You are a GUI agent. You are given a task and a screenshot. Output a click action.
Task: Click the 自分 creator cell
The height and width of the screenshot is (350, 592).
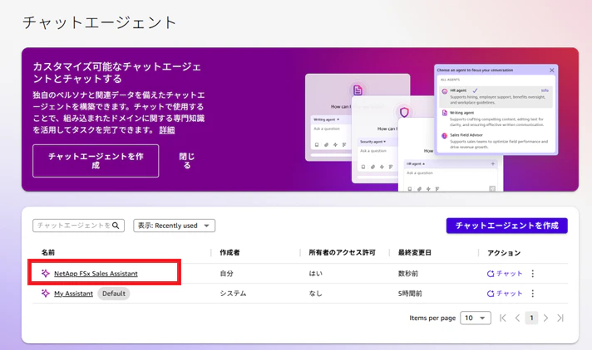pyautogui.click(x=226, y=274)
